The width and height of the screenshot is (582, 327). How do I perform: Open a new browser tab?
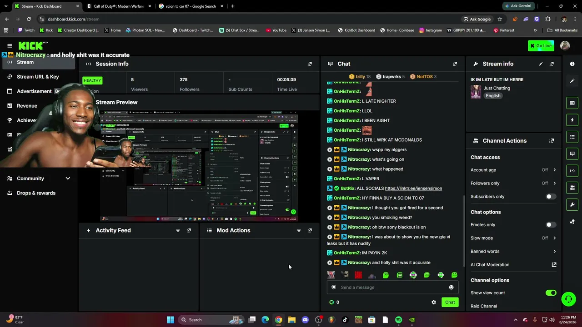click(x=233, y=6)
